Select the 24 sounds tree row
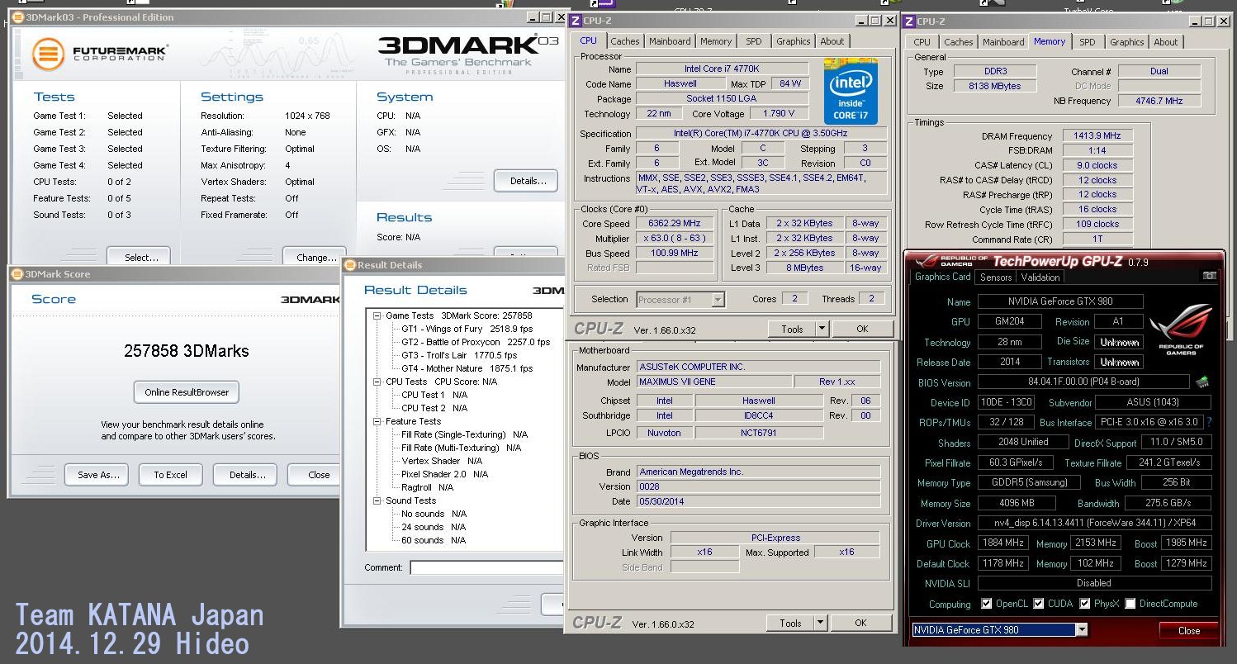The width and height of the screenshot is (1237, 664). pyautogui.click(x=434, y=527)
